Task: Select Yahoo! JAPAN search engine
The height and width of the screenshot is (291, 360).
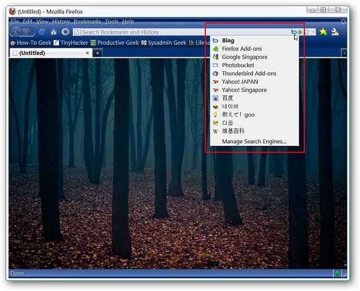Action: click(x=240, y=82)
